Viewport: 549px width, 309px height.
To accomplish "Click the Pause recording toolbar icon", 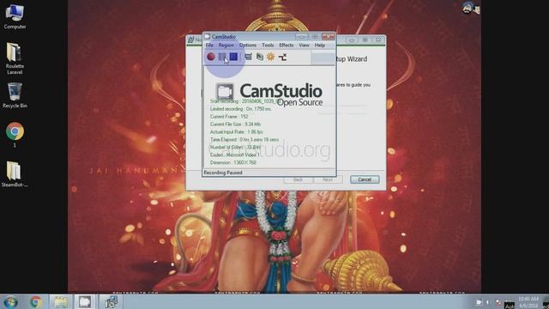I will 222,57.
